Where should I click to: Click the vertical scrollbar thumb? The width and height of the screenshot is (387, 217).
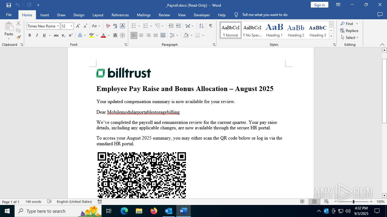384,91
